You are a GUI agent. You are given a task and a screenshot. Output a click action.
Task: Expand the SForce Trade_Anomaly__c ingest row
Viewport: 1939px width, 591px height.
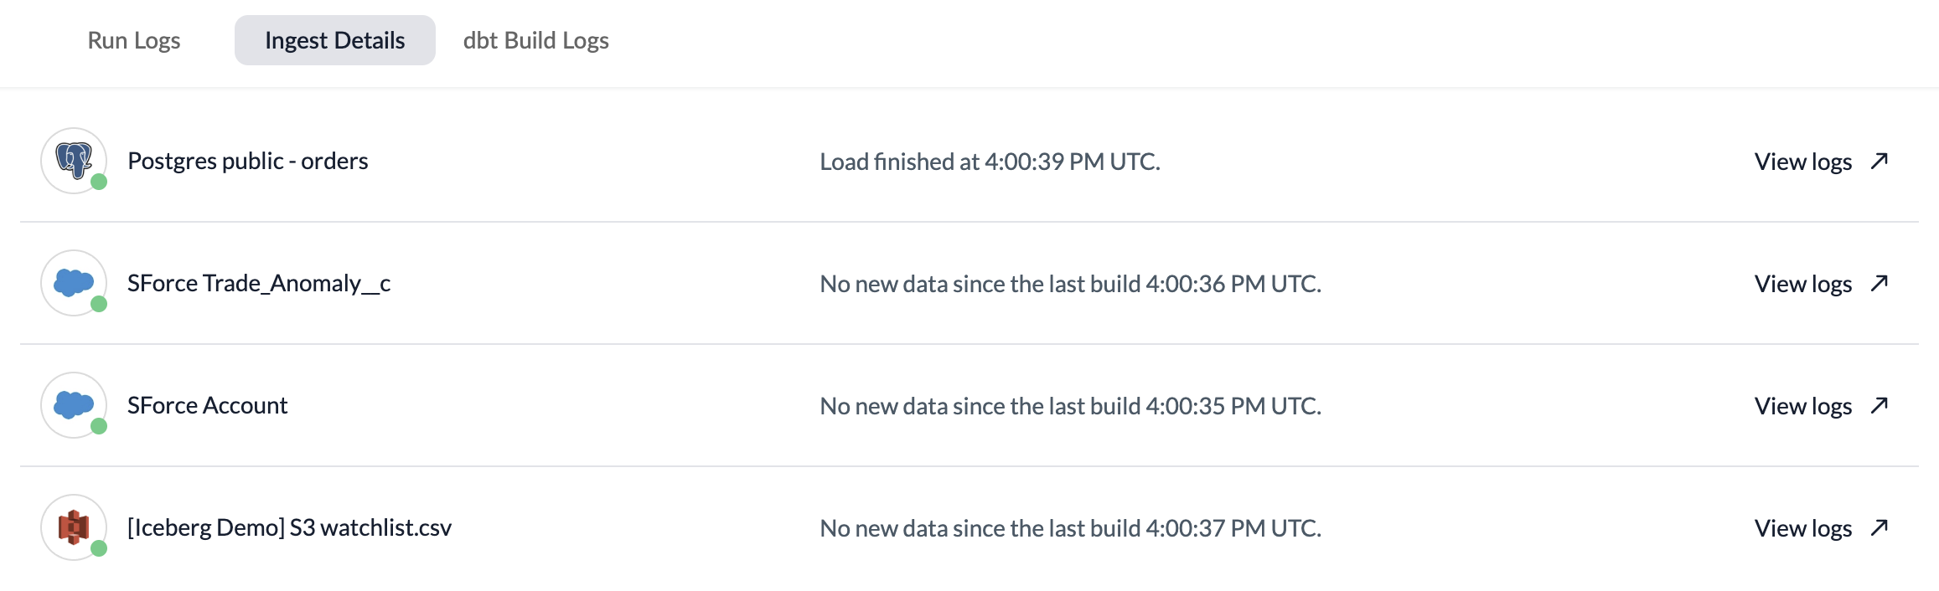(x=587, y=283)
